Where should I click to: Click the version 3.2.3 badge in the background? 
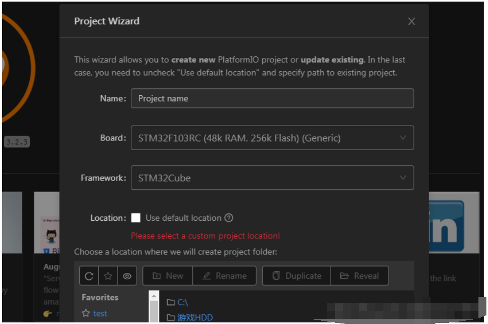click(17, 142)
